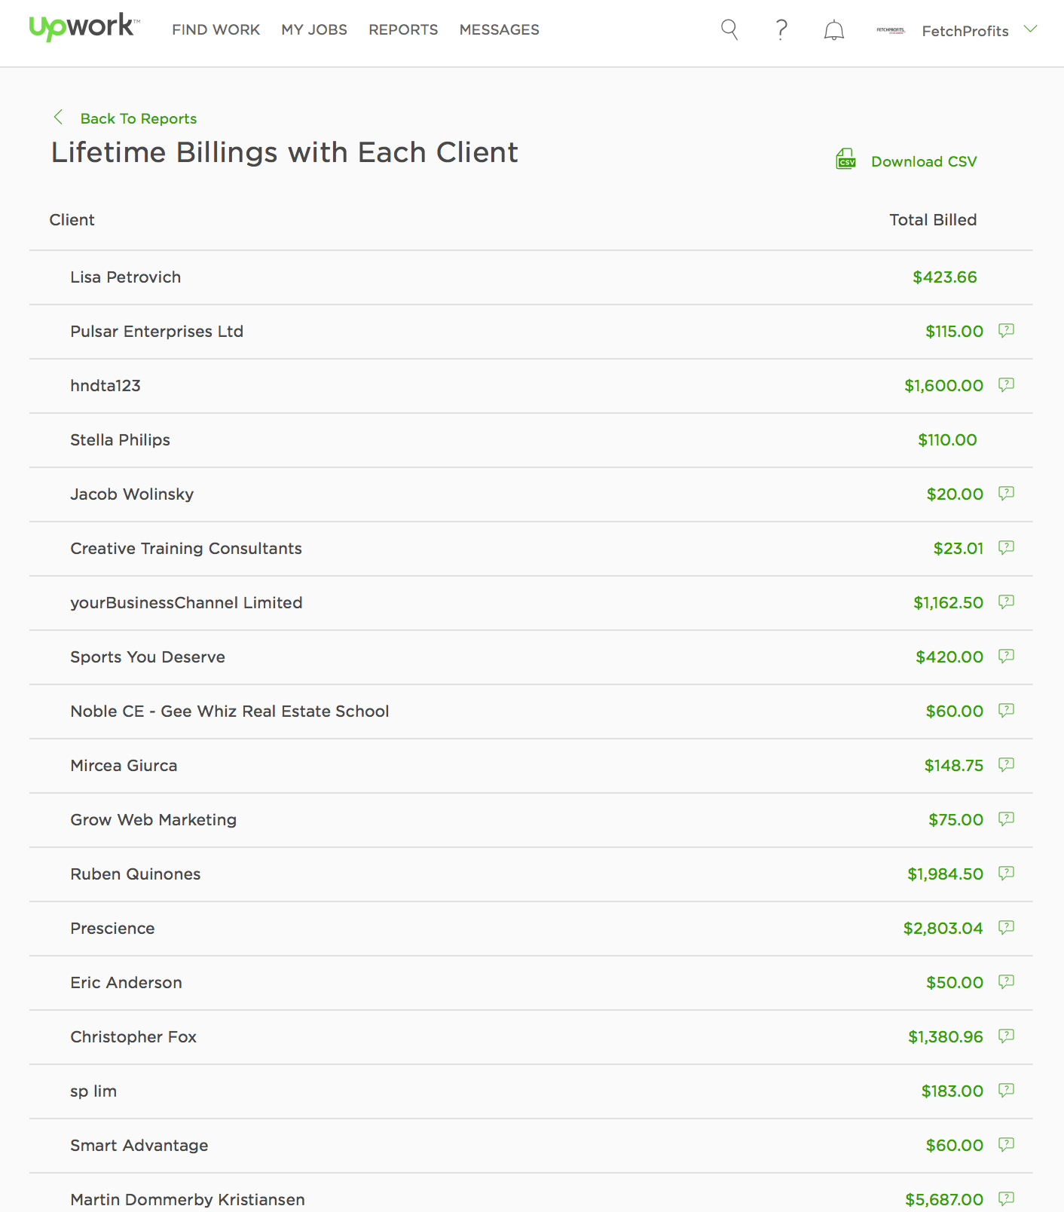Click the FetchProfits avatar thumbnail
Screen dimensions: 1064x1212
click(891, 30)
